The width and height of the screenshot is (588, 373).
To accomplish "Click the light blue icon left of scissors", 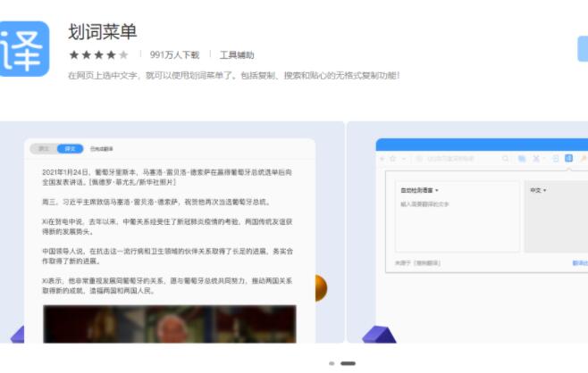I will tap(522, 159).
